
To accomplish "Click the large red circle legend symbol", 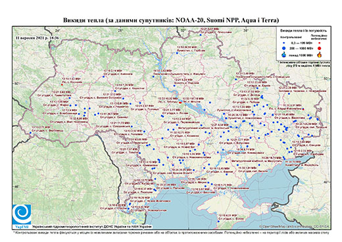I will (319, 48).
